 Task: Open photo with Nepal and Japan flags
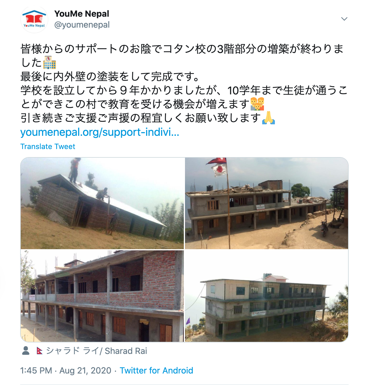pyautogui.click(x=267, y=203)
